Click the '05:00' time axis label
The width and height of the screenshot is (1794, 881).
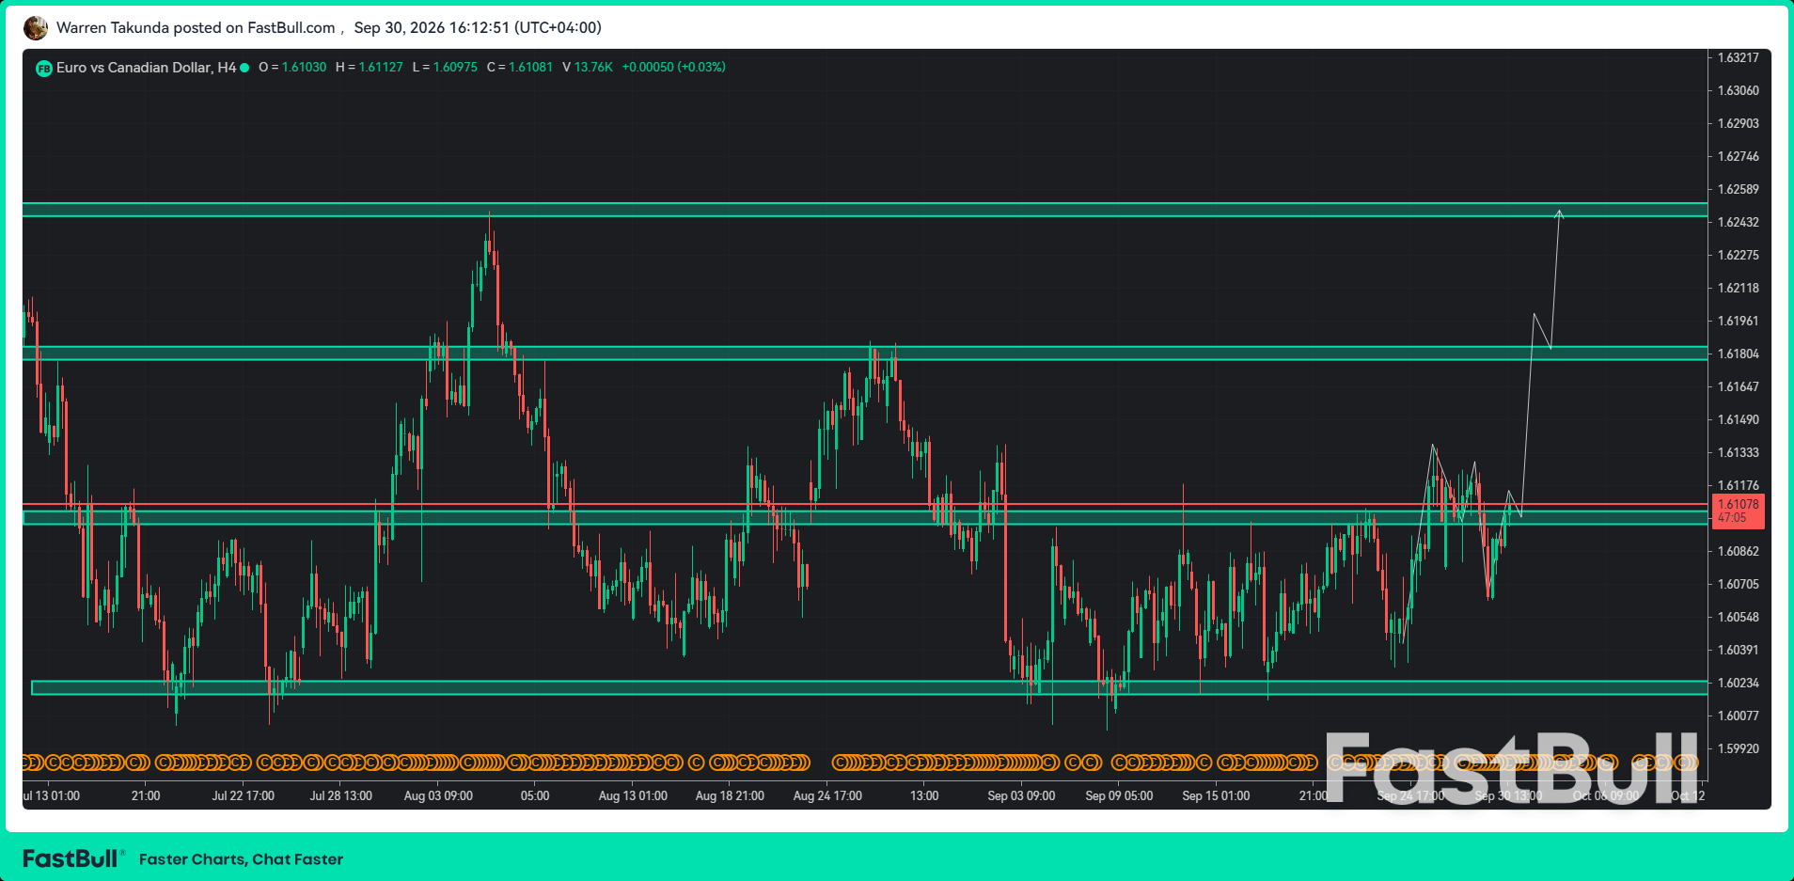coord(535,795)
